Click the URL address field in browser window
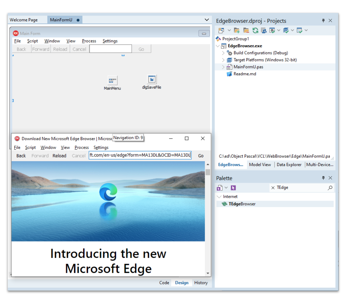 click(x=140, y=155)
